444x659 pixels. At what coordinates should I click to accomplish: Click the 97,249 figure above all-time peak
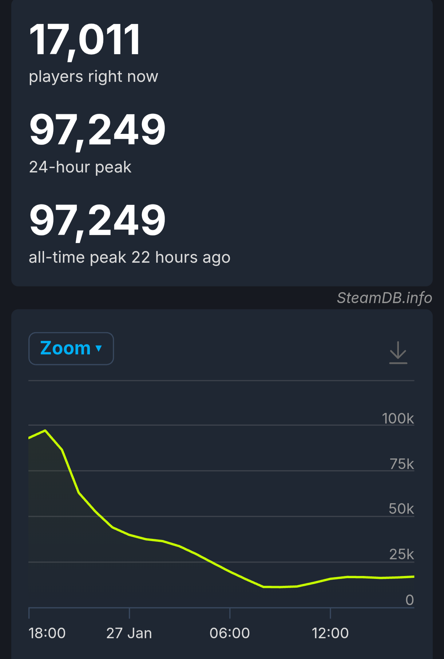coord(98,220)
